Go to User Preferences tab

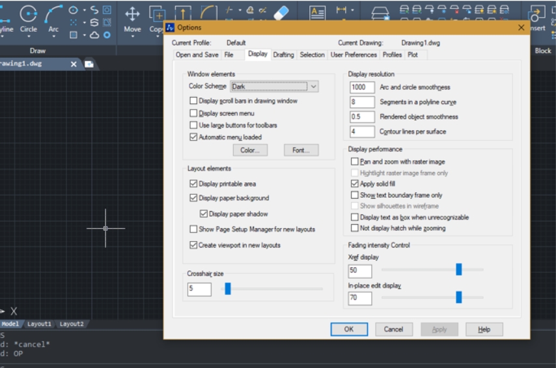354,55
